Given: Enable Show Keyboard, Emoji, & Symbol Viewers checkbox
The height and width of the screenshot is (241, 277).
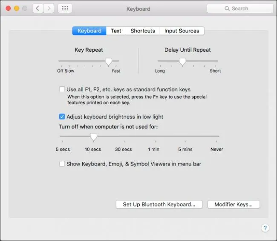Looking at the screenshot, I should pos(62,164).
